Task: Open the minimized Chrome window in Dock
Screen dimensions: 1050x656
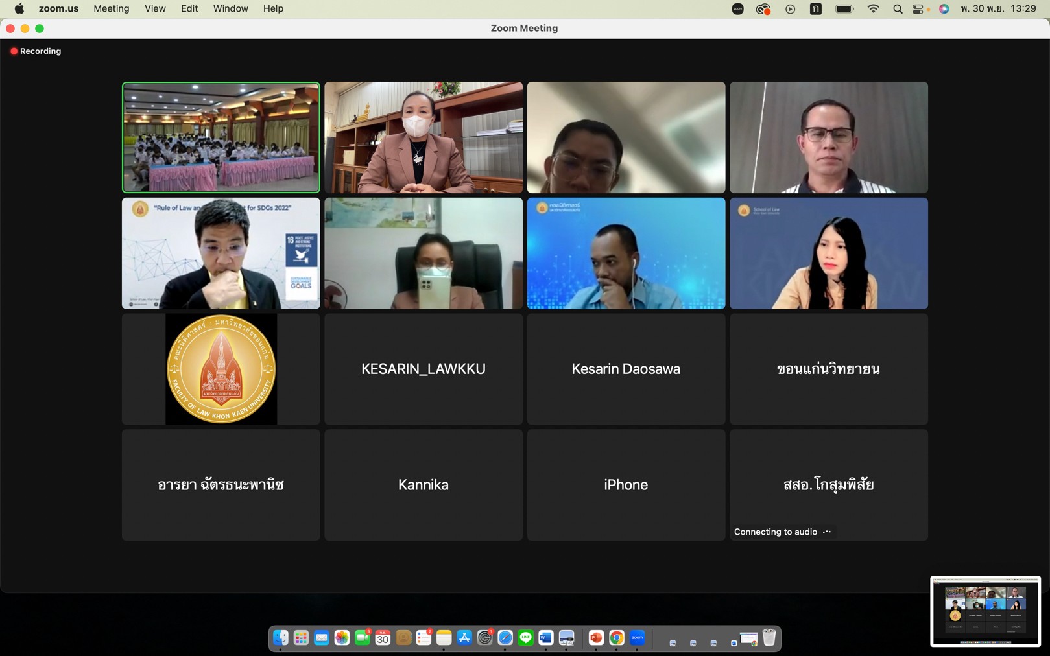Action: click(748, 640)
